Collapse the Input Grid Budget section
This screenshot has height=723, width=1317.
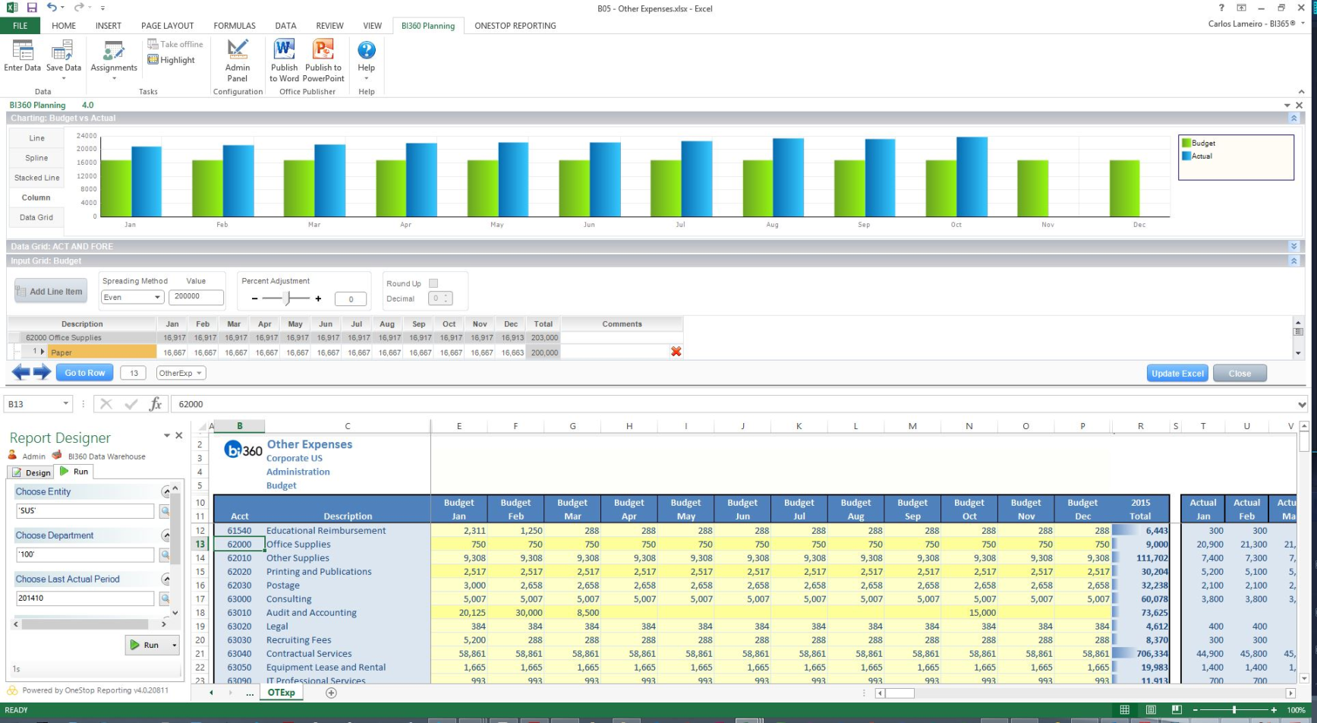1293,260
